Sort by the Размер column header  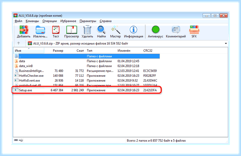pyautogui.click(x=58, y=50)
